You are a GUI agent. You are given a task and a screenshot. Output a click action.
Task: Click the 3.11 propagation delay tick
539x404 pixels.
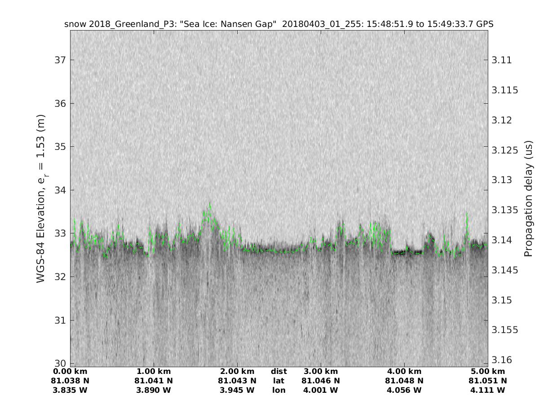(502, 60)
